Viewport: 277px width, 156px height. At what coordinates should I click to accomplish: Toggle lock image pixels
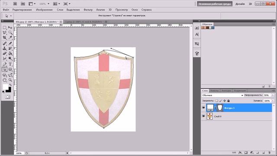pos(220,101)
